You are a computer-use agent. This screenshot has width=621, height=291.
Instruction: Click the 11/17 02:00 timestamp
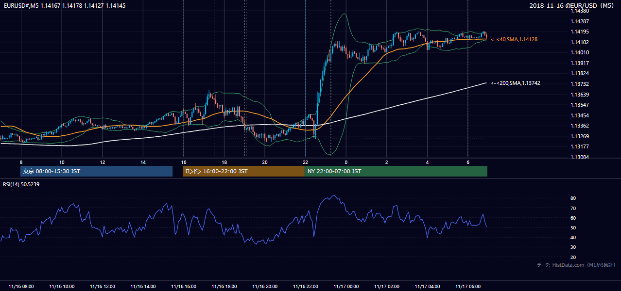click(387, 287)
